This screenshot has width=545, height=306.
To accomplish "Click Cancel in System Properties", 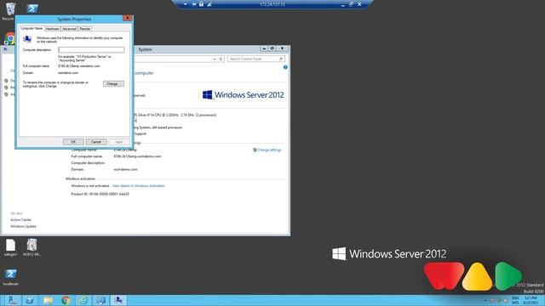I will 96,142.
